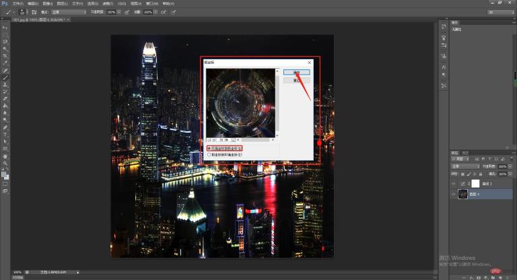Toggle visibility of the selected image layer
Image resolution: width=517 pixels, height=280 pixels.
pyautogui.click(x=454, y=195)
